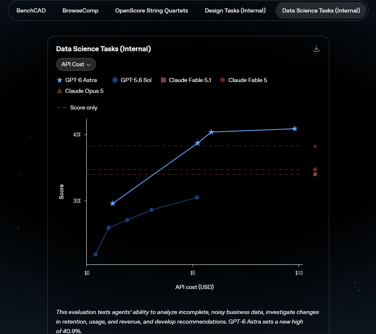Click the Claude Opus 5 triangle legend icon
Viewport: 376px width, 334px height.
[x=60, y=91]
